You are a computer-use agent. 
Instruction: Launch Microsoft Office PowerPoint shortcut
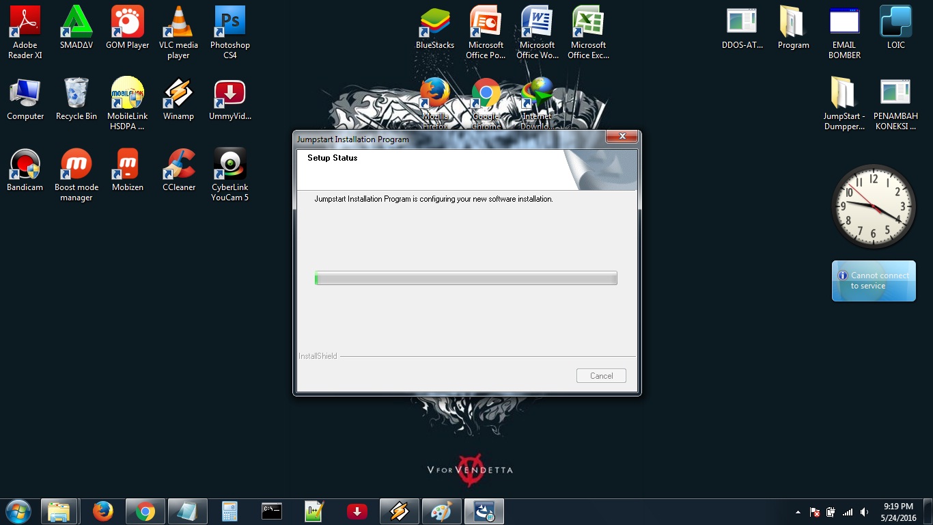[486, 32]
